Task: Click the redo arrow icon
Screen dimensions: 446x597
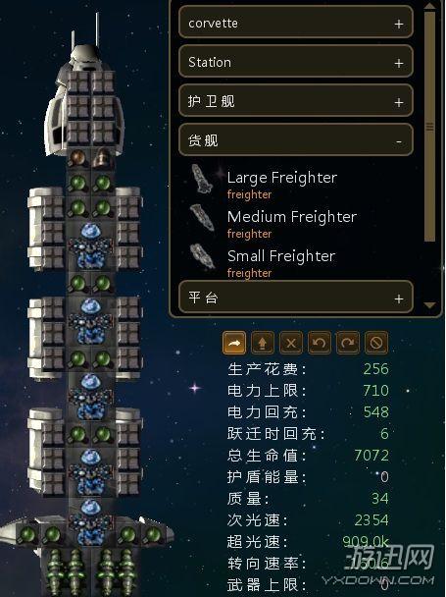Action: tap(348, 343)
